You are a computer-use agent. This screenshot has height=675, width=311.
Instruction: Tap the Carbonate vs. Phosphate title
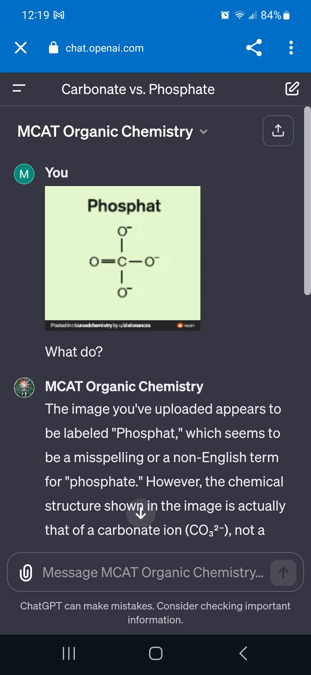pos(139,89)
